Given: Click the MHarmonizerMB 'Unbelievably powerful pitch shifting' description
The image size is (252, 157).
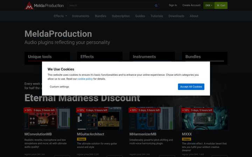Looking at the screenshot, I should 151,142.
